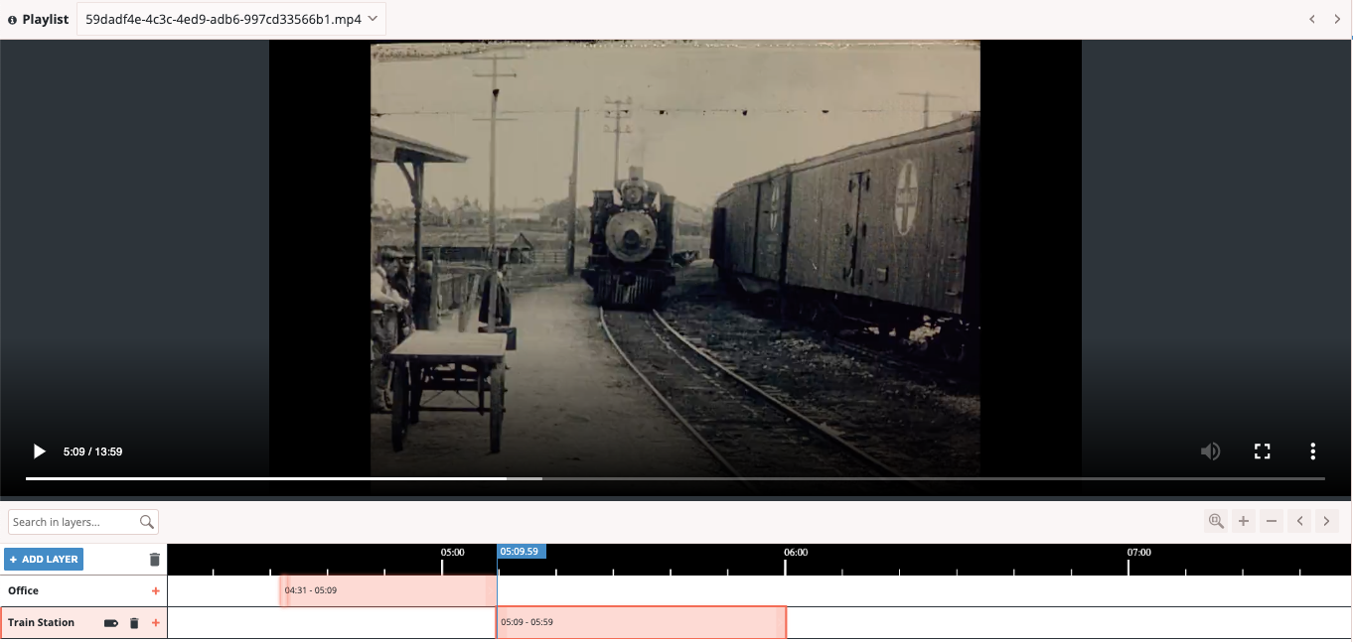Click the video progress bar to seek

point(676,477)
